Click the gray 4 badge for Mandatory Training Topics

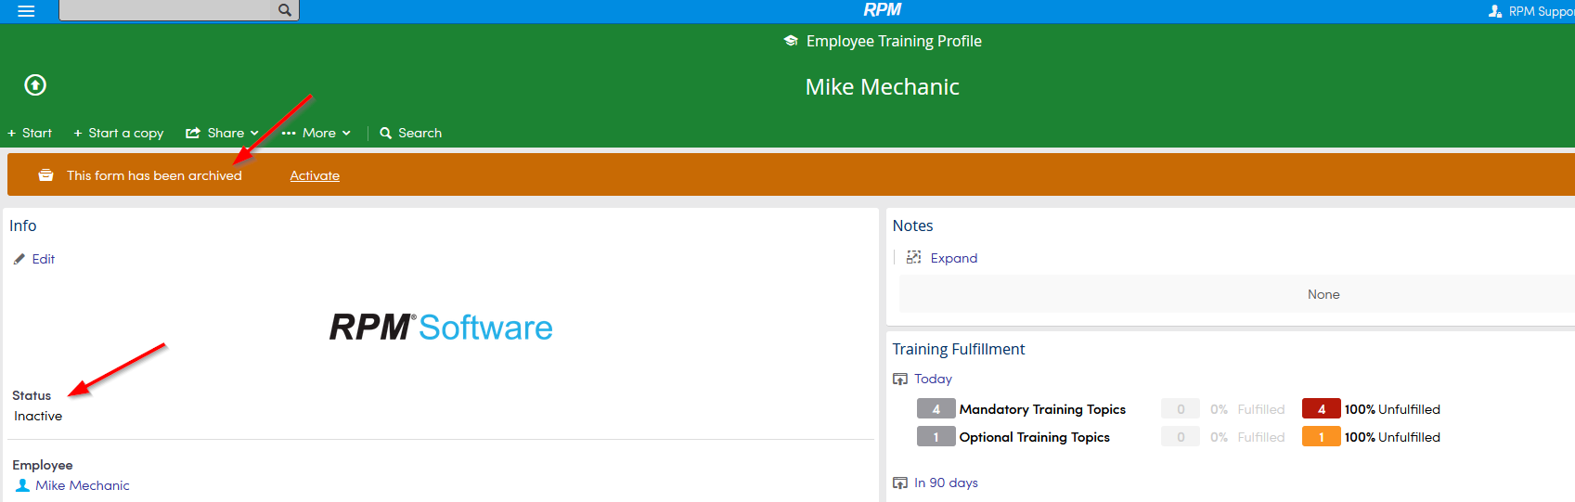(x=936, y=409)
